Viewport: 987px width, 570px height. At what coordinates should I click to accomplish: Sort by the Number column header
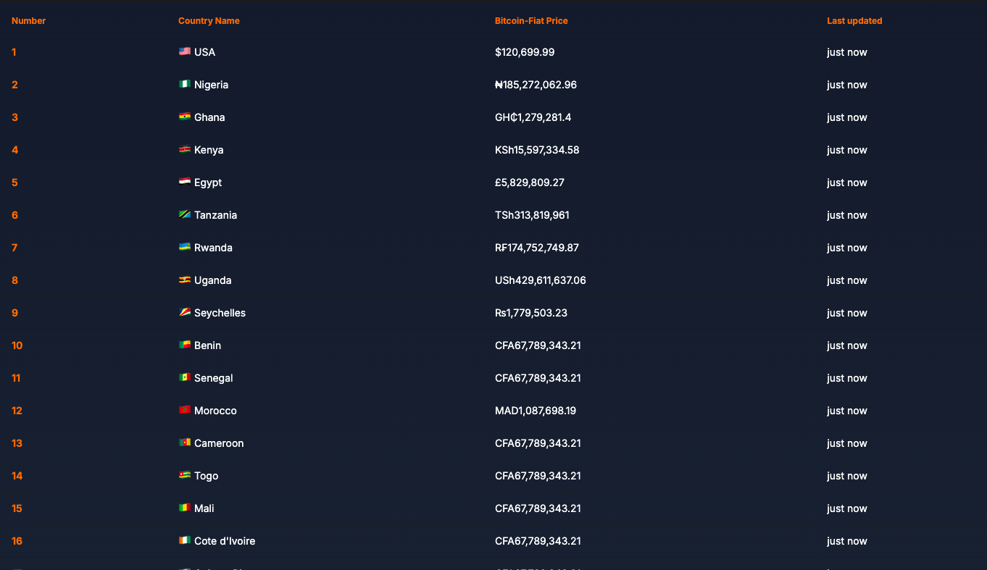29,21
